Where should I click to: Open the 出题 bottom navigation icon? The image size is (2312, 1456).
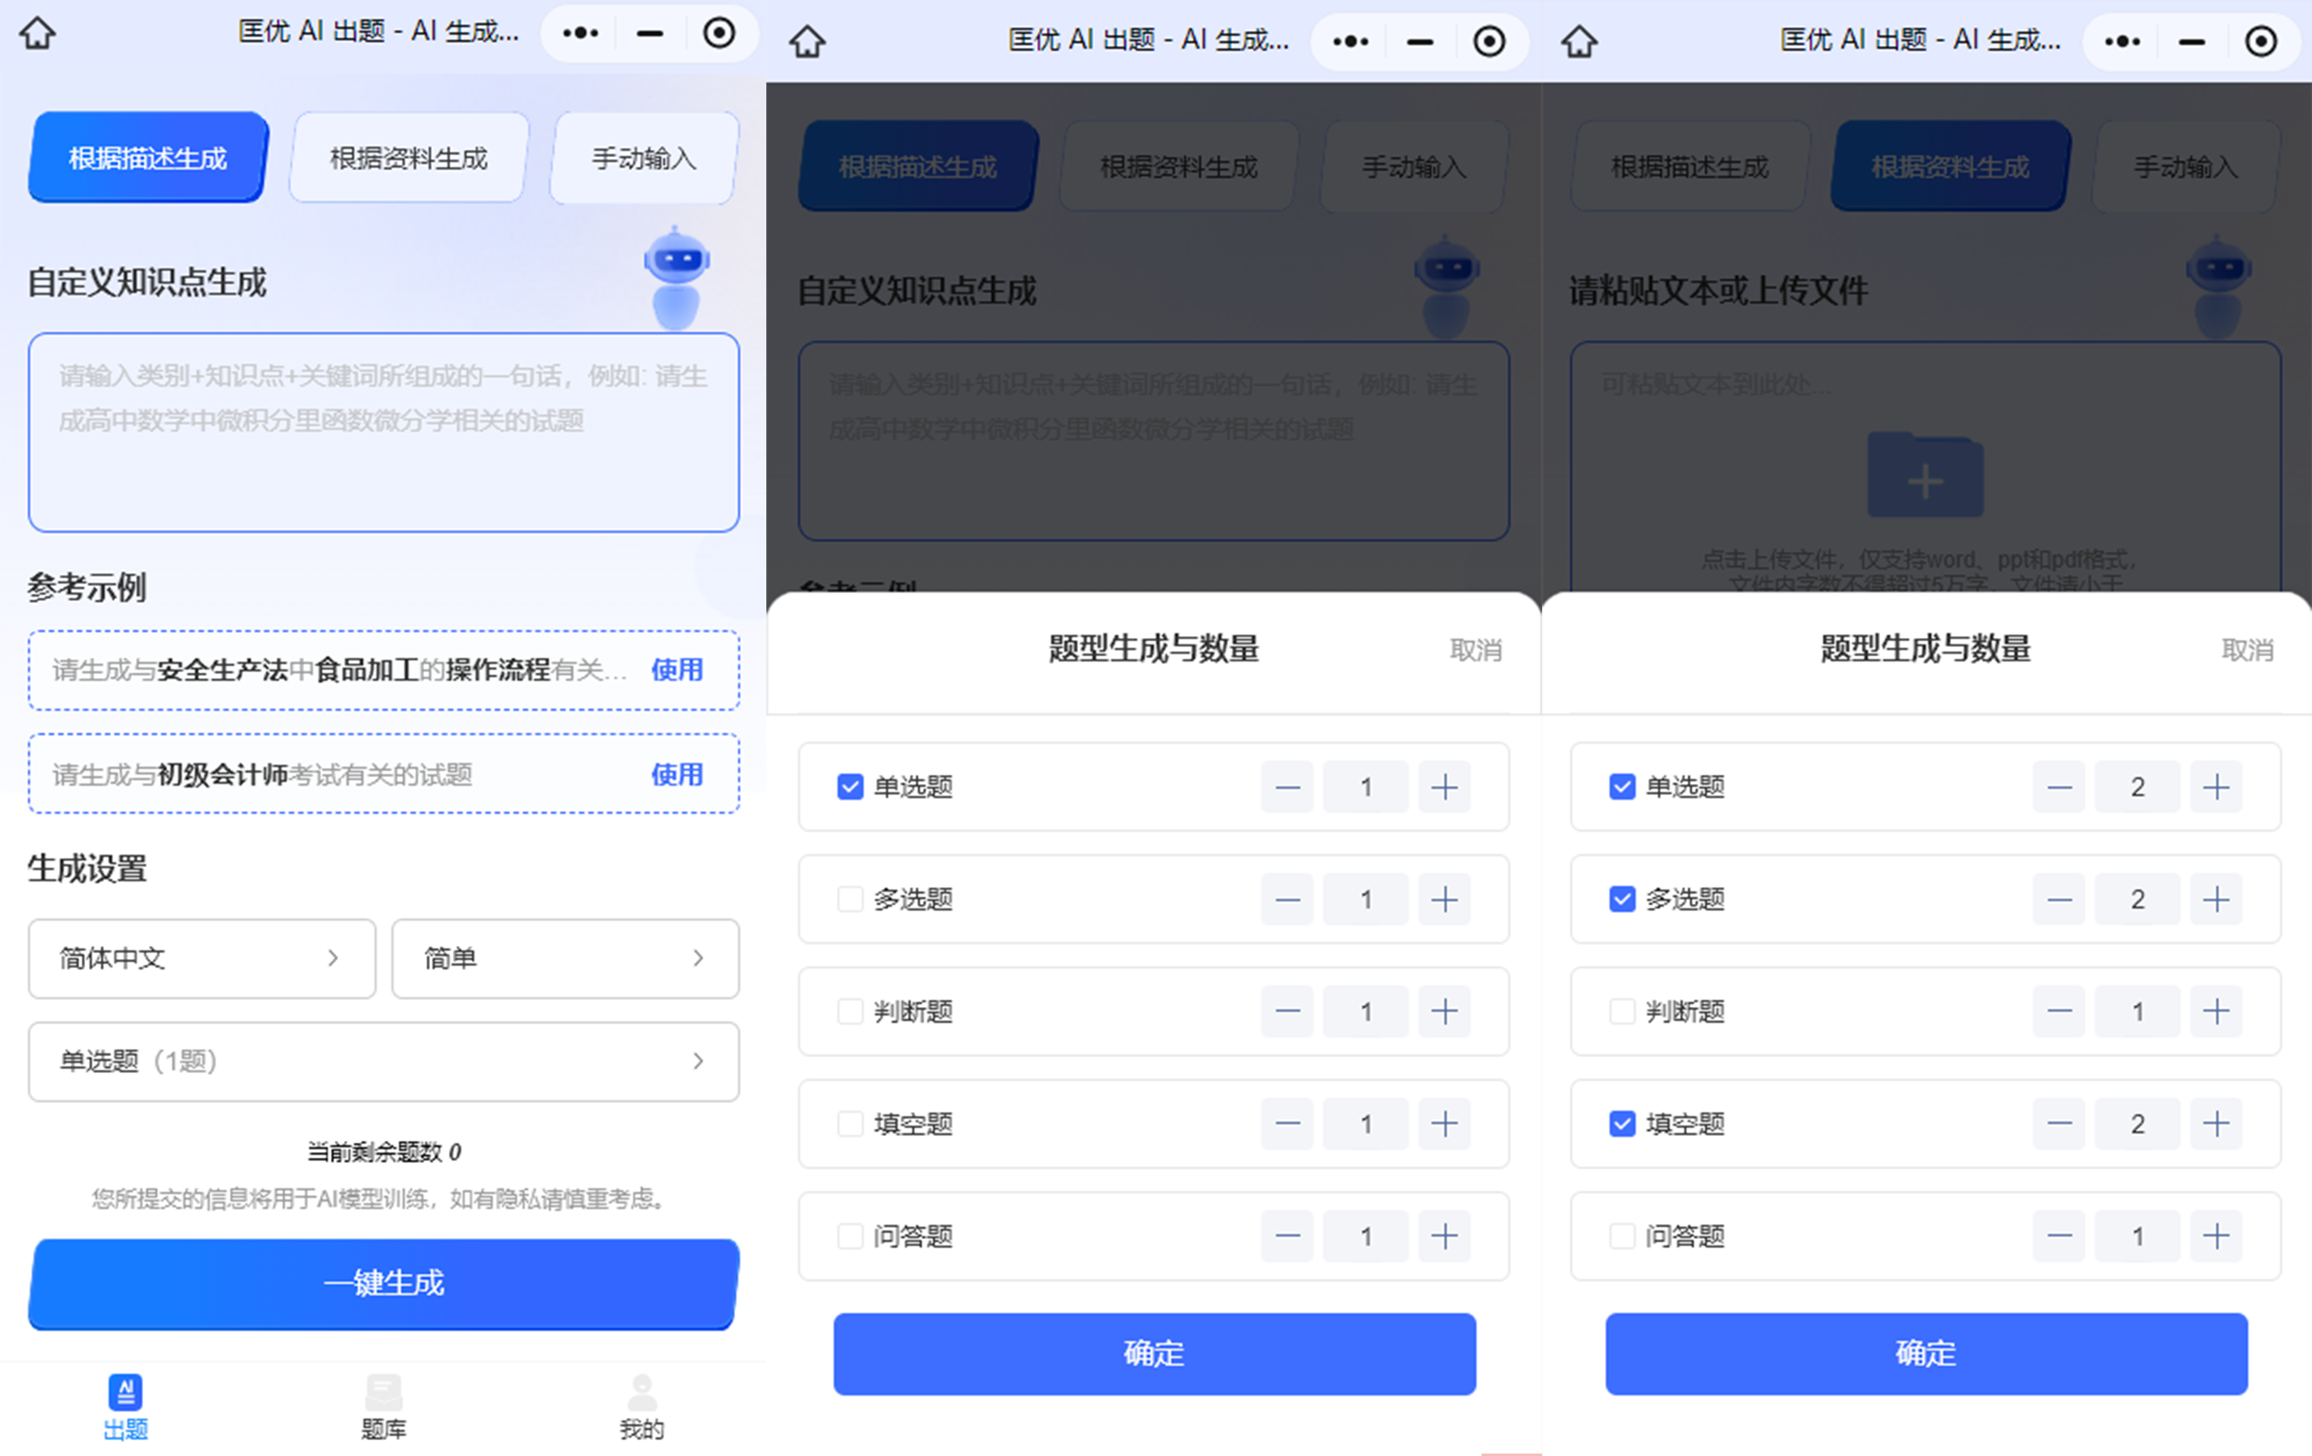126,1406
